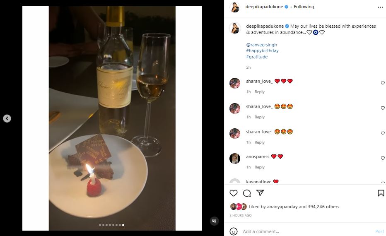Open @ranveersingh mention link
The image size is (386, 236).
point(261,45)
